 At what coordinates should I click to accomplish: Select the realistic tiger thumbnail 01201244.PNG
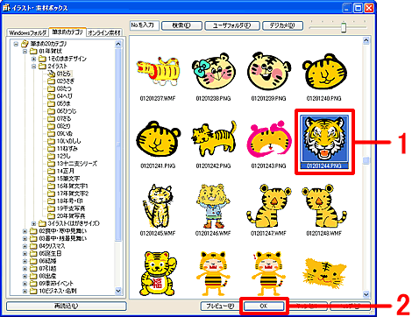323,142
